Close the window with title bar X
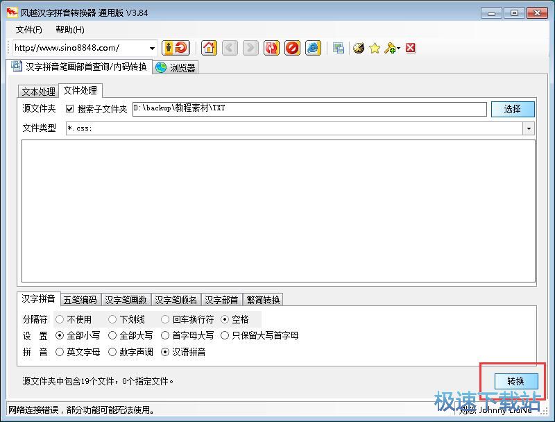The image size is (555, 422). 537,13
